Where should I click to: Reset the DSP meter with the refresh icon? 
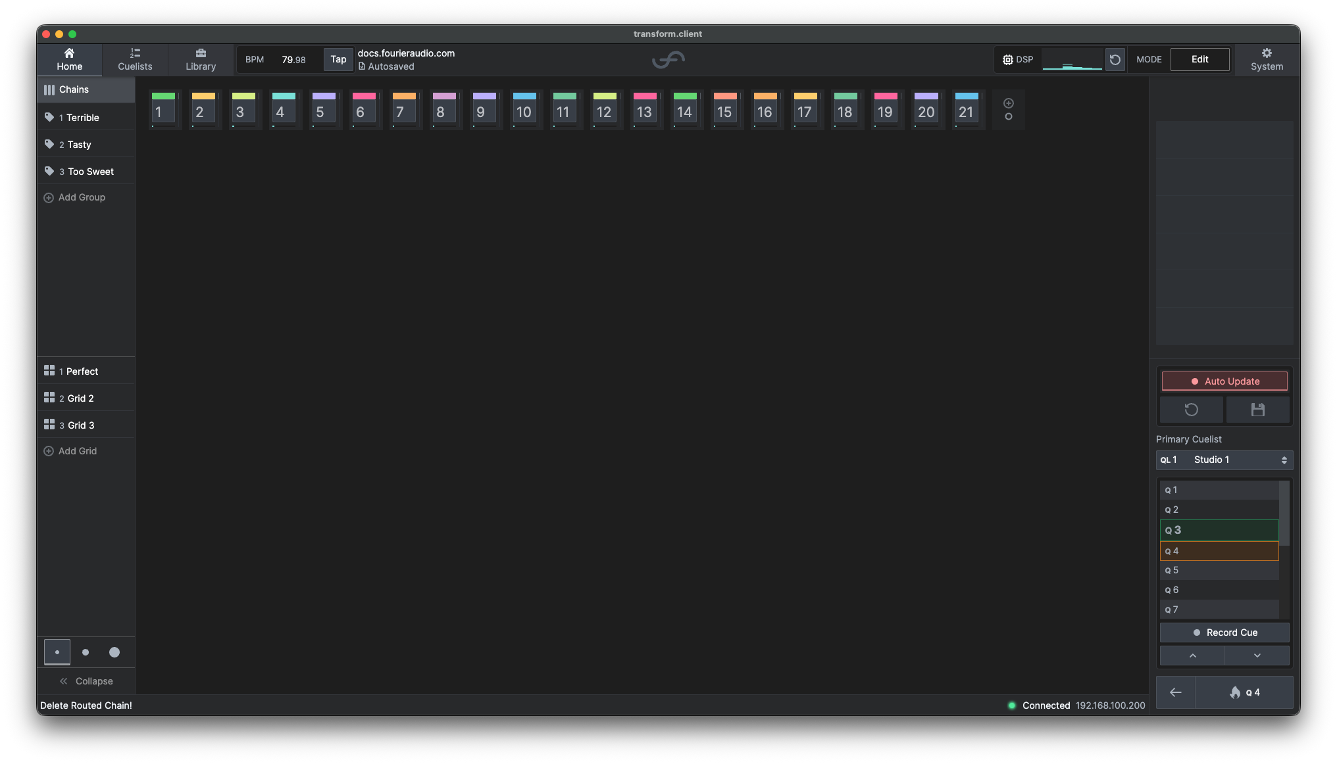click(x=1115, y=60)
